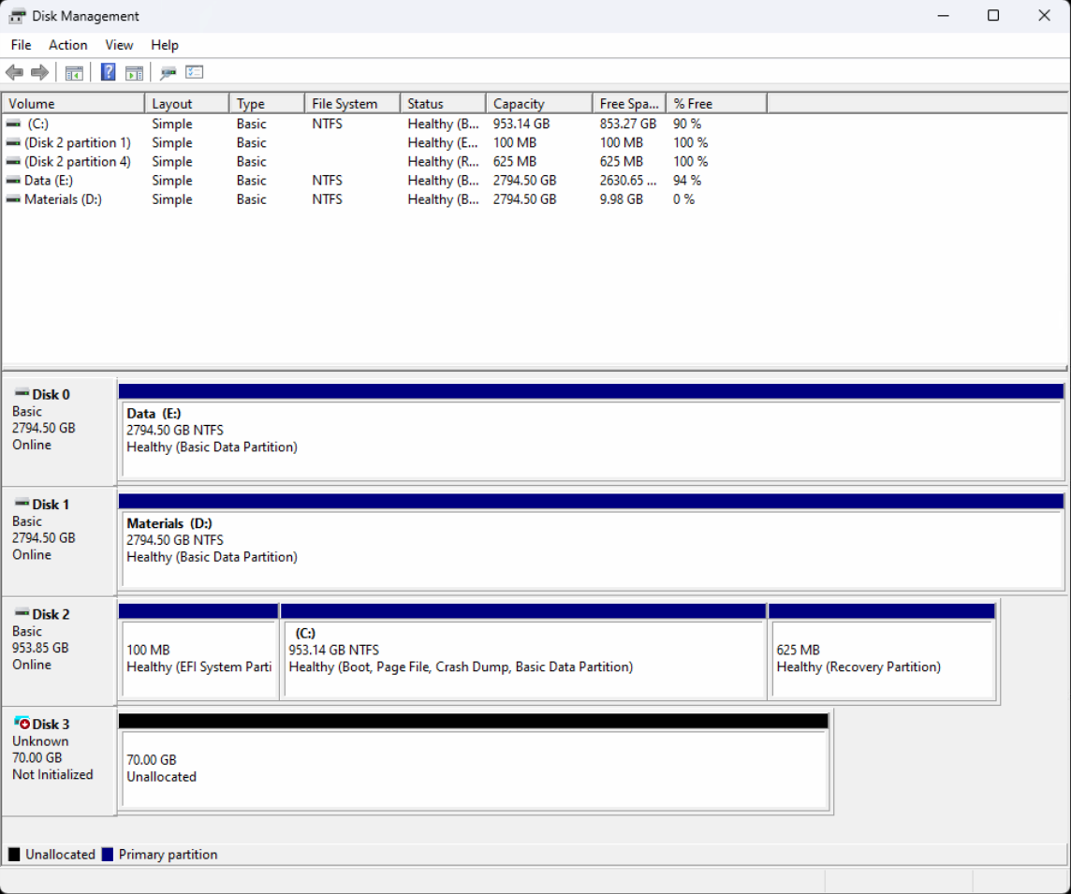Click the blue Primary partition legend swatch

(108, 855)
